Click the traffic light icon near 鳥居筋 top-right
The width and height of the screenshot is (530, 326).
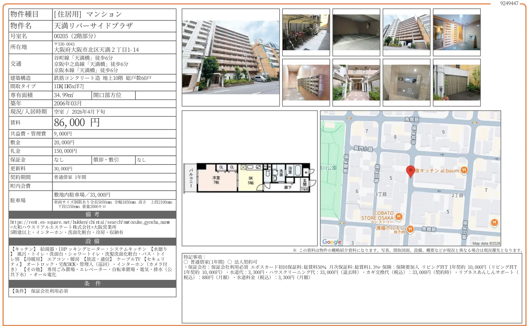click(475, 123)
